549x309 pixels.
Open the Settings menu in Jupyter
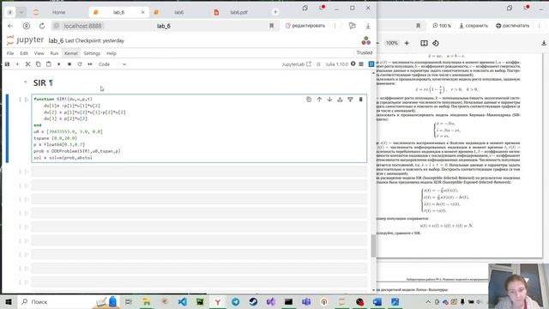coord(92,53)
